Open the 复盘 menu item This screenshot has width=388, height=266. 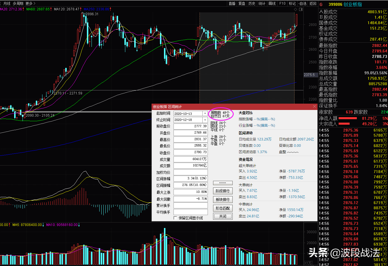[242, 3]
